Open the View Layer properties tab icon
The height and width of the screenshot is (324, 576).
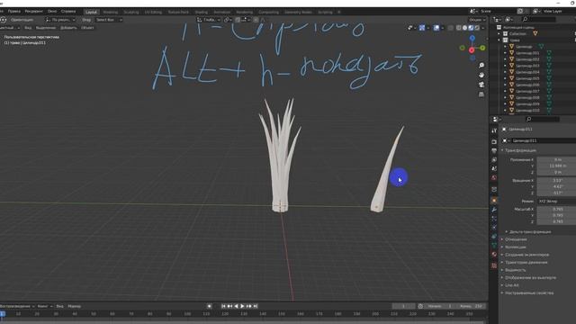coord(494,160)
